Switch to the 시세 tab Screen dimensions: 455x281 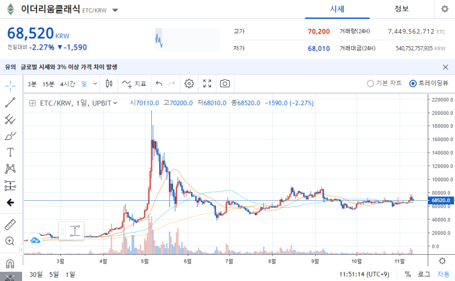(337, 9)
